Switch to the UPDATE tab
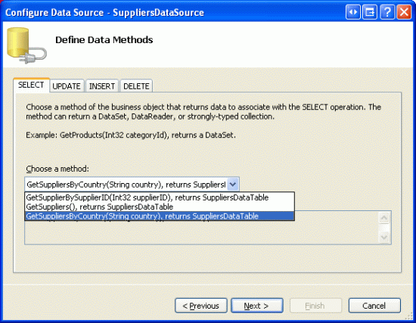The image size is (416, 323). [x=67, y=86]
